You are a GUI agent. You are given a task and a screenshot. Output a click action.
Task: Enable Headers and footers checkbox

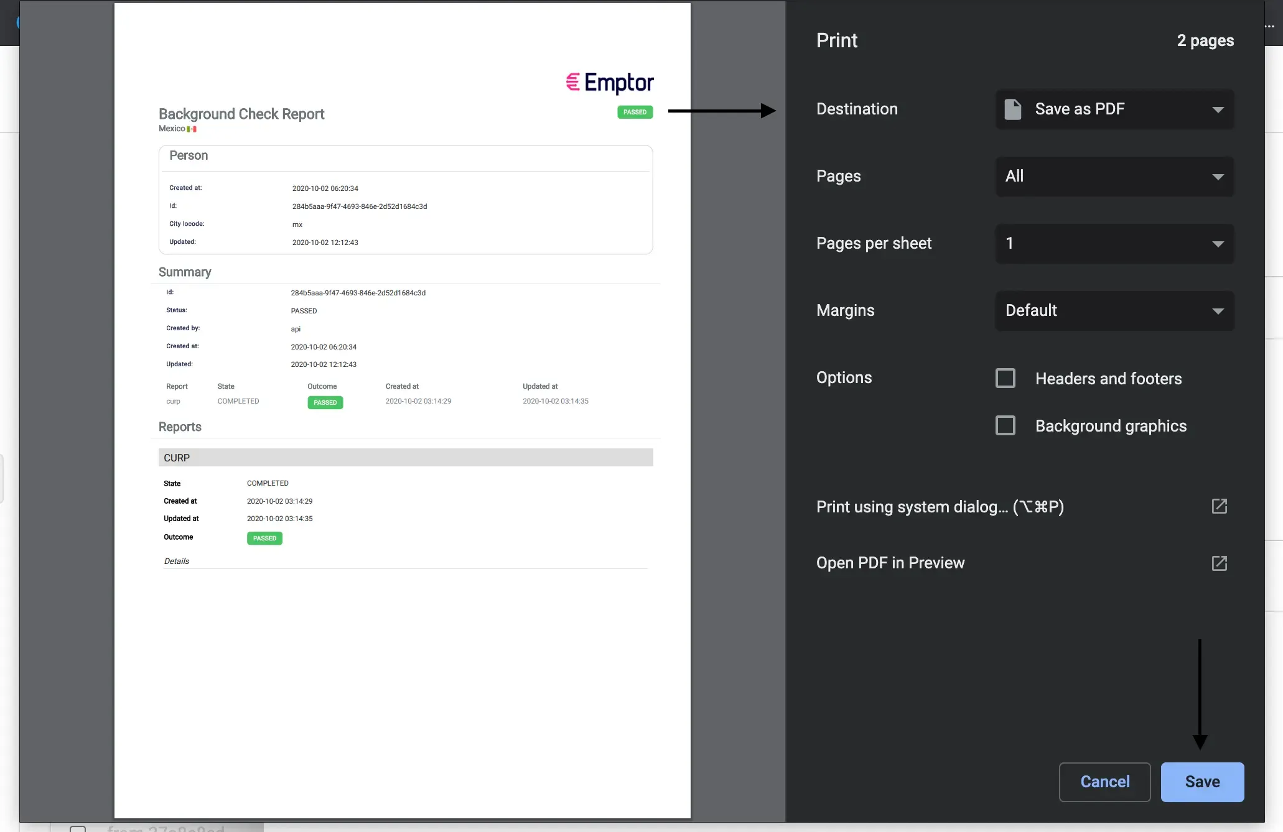coord(1005,379)
